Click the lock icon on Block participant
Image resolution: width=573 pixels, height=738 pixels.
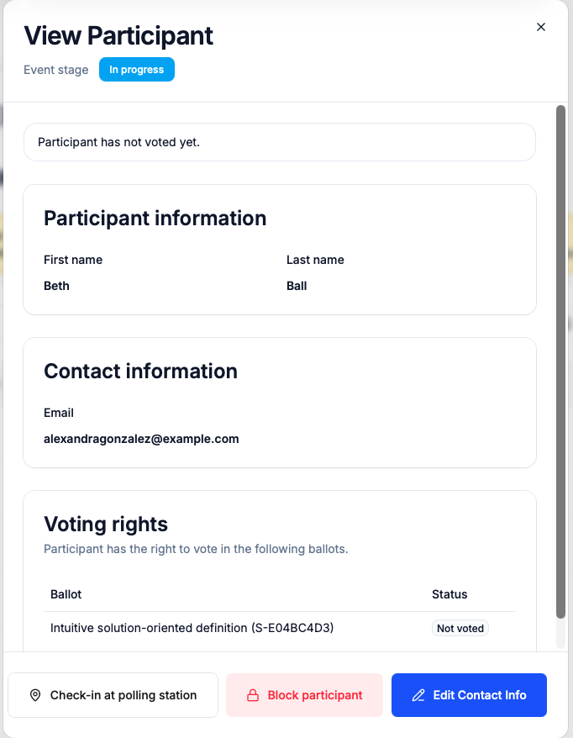[252, 695]
